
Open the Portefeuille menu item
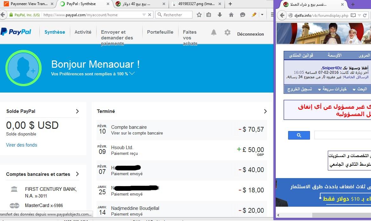pyautogui.click(x=160, y=32)
